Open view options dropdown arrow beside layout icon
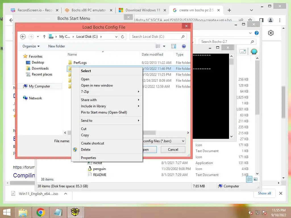Image resolution: width=291 pixels, height=218 pixels. (x=164, y=46)
